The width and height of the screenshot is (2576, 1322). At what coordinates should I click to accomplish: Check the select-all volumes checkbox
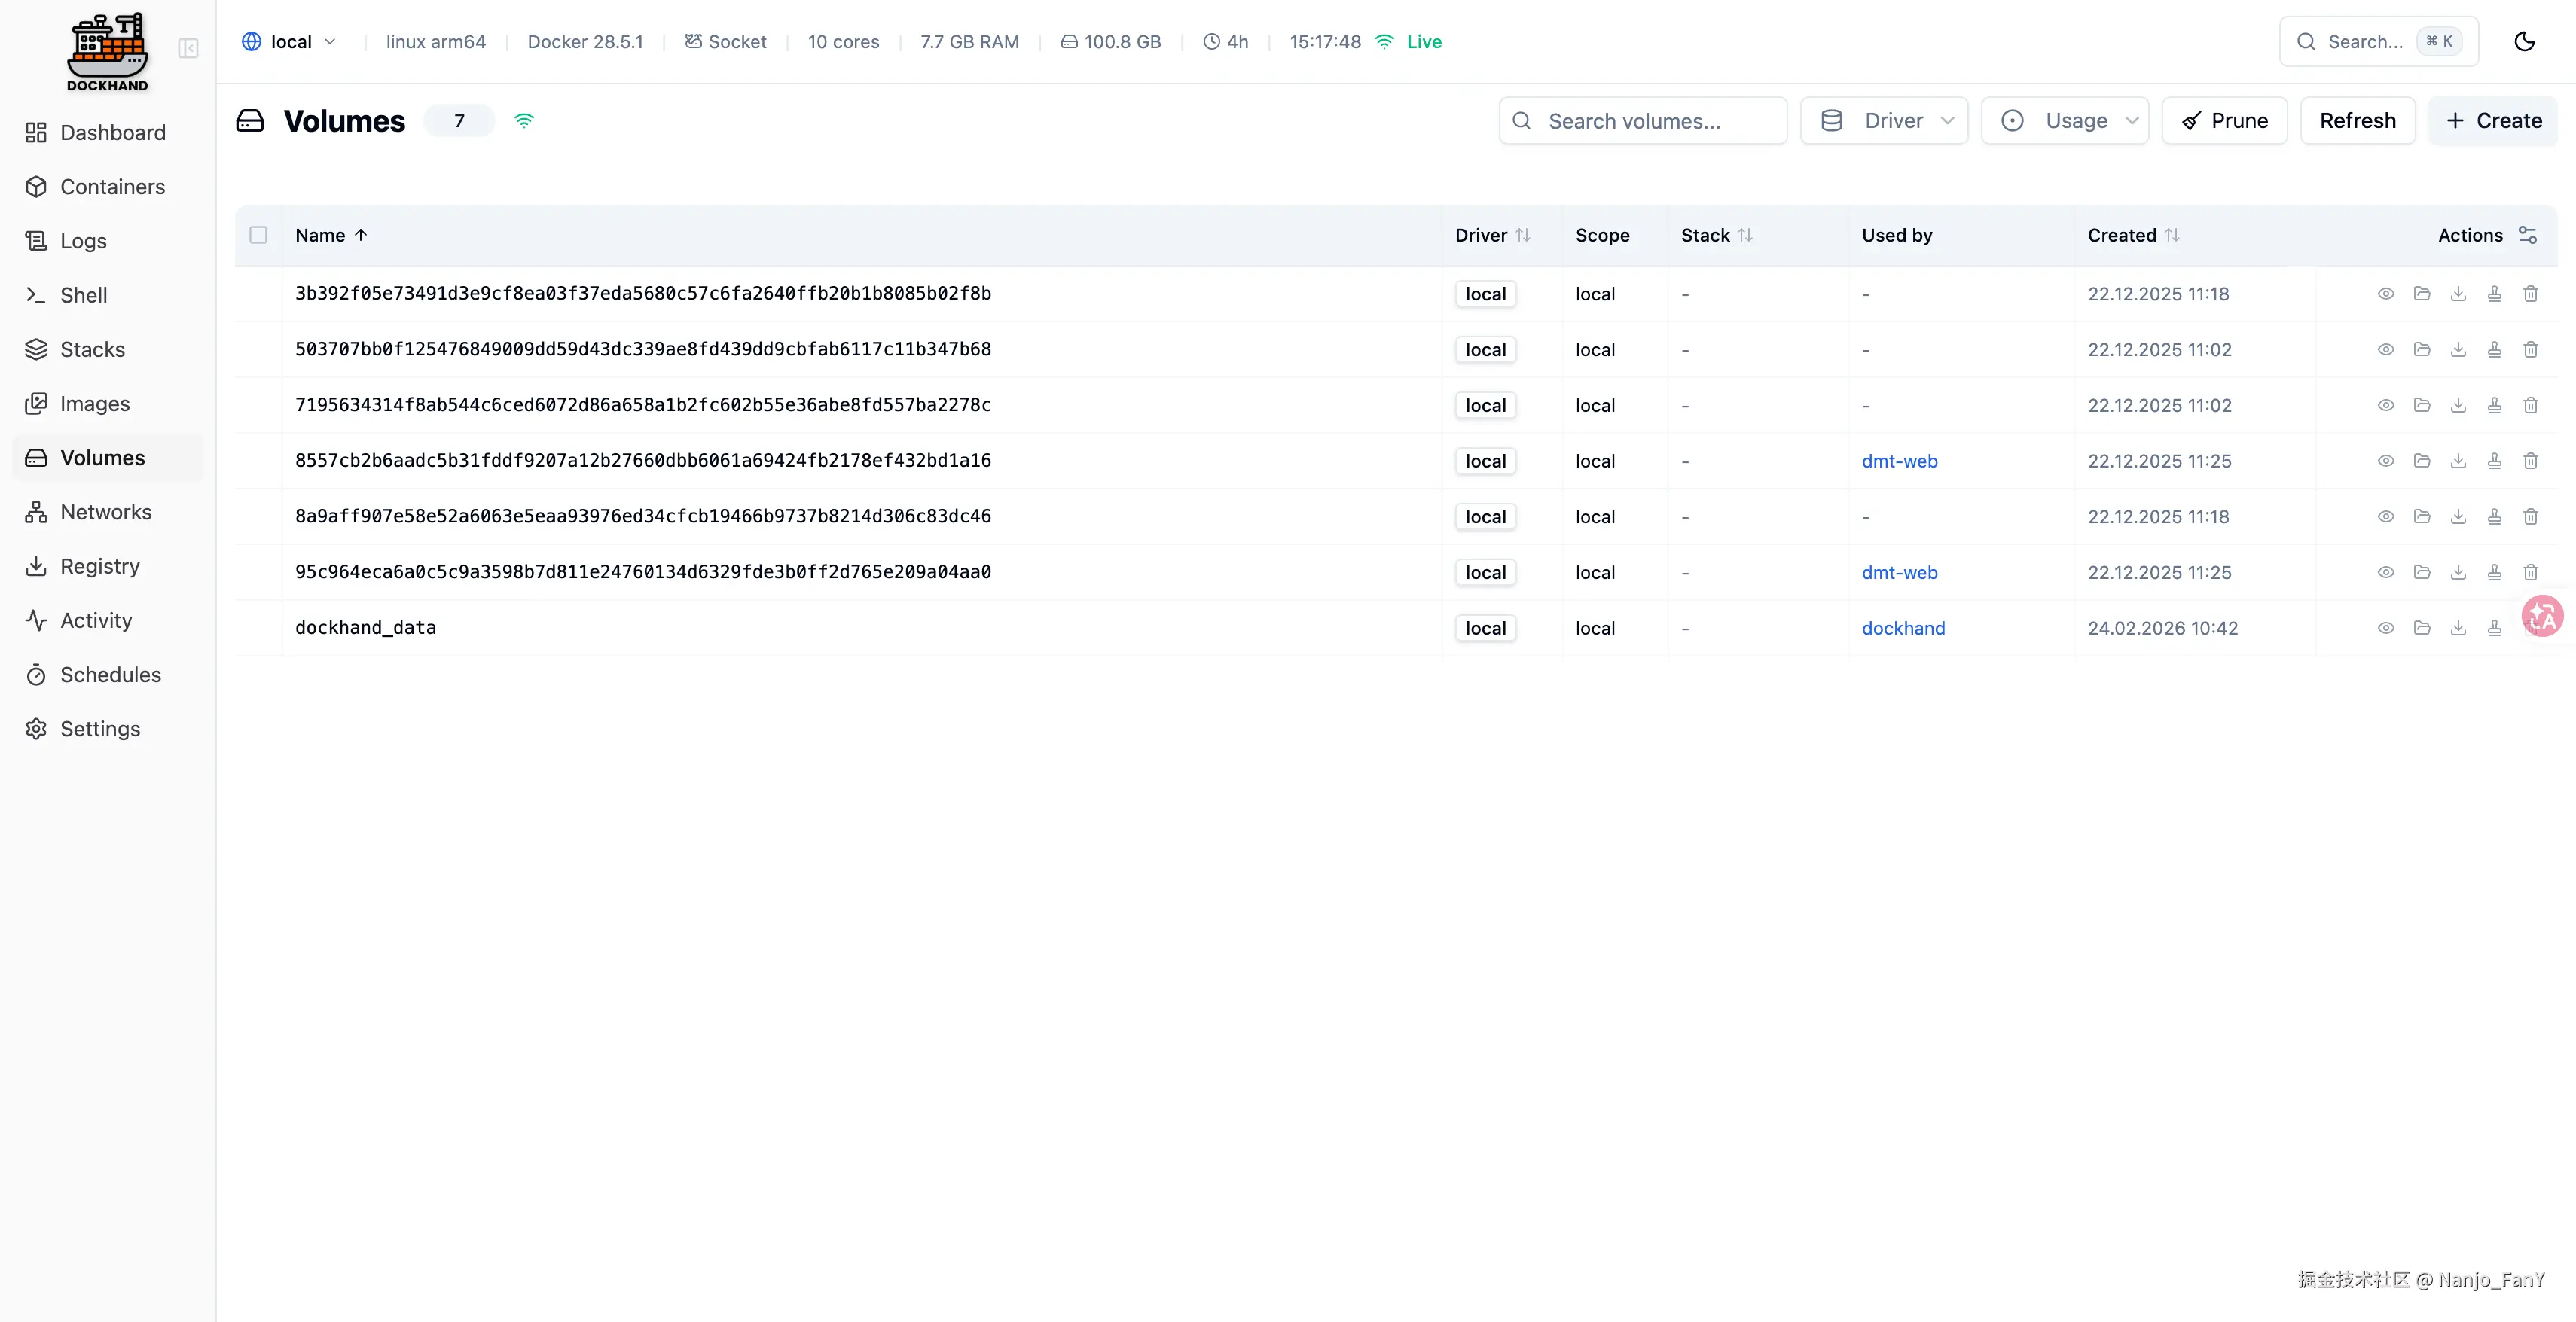(258, 235)
